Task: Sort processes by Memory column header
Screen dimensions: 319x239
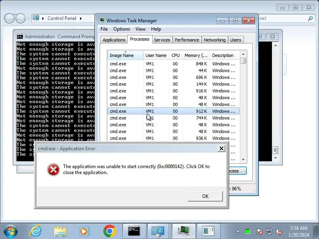Action: tap(196, 55)
